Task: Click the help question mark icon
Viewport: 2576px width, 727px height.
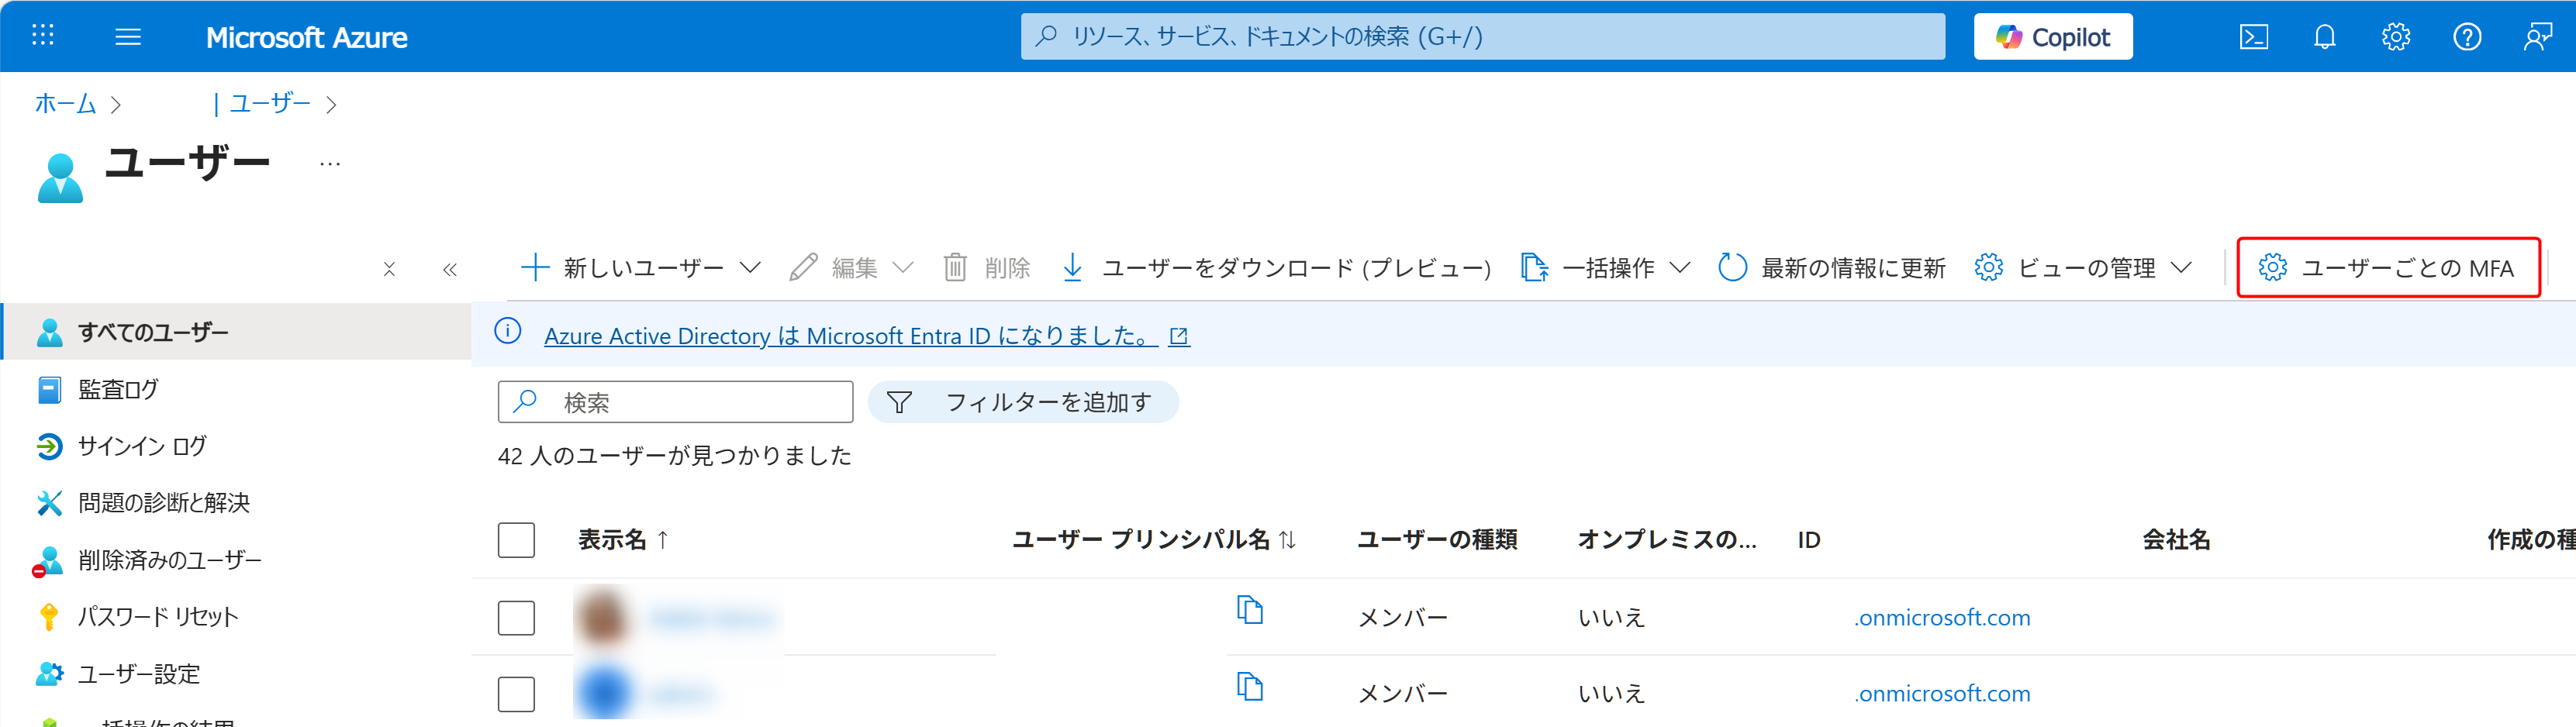Action: click(x=2466, y=37)
